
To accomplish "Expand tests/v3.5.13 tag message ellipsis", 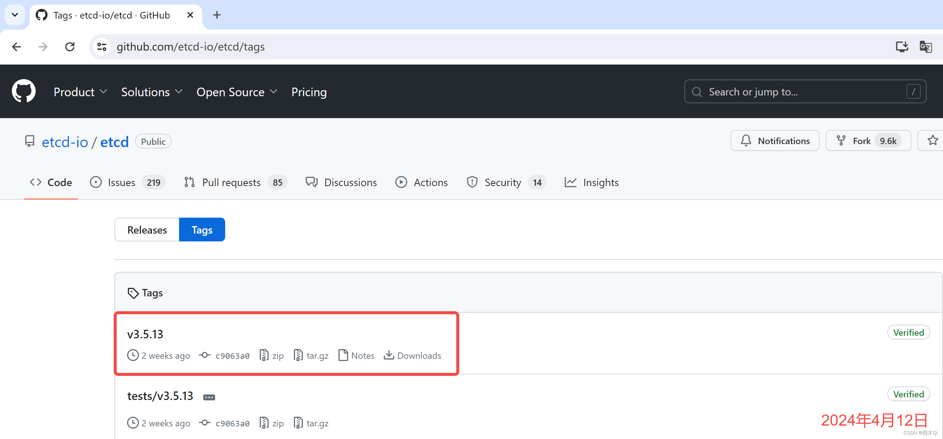I will click(209, 397).
